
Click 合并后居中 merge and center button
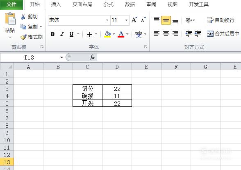[223, 33]
